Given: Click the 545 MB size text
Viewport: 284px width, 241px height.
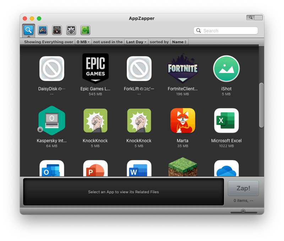Looking at the screenshot, I should (95, 94).
